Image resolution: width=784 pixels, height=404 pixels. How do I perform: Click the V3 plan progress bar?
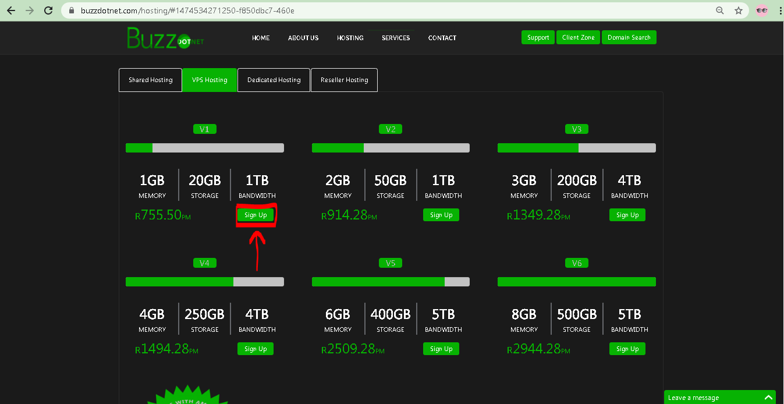[x=576, y=148]
